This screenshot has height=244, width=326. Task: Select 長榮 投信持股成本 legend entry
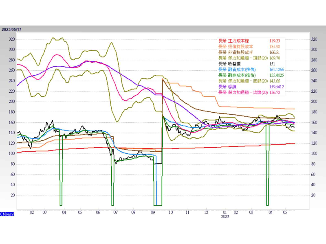pyautogui.click(x=236, y=47)
